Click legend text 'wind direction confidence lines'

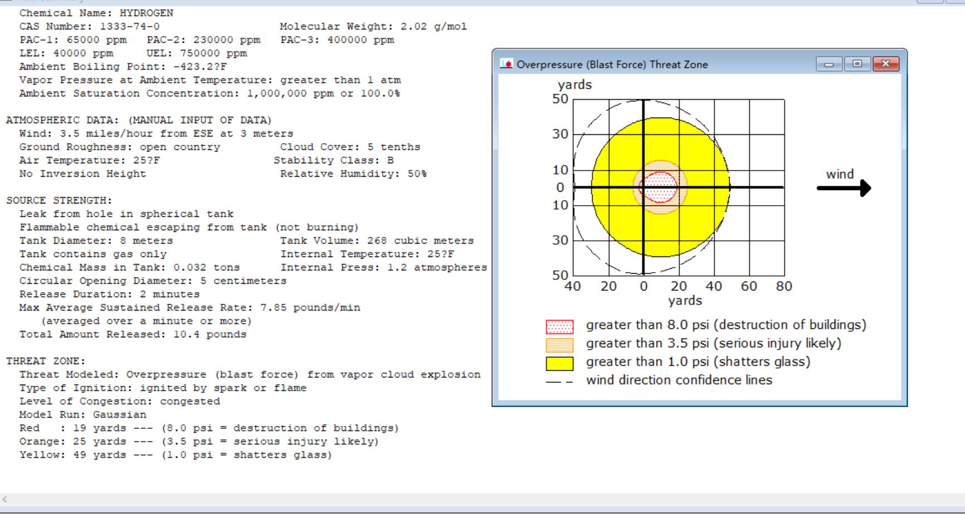pos(679,380)
